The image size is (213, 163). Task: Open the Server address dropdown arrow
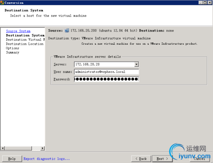pyautogui.click(x=136, y=64)
